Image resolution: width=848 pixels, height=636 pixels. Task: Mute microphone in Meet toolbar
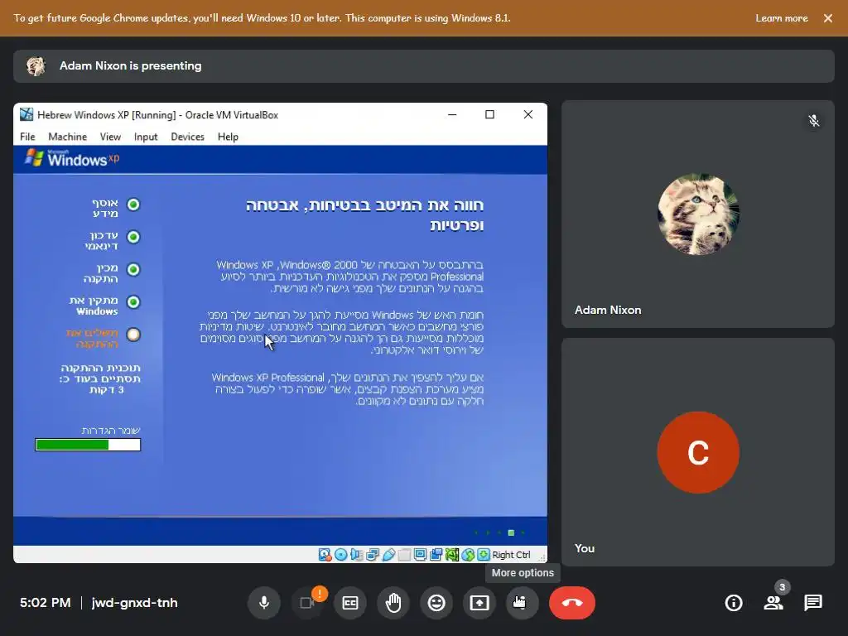264,603
